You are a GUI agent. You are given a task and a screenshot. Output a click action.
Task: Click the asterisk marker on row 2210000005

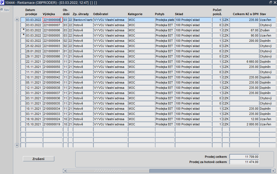tap(23, 35)
